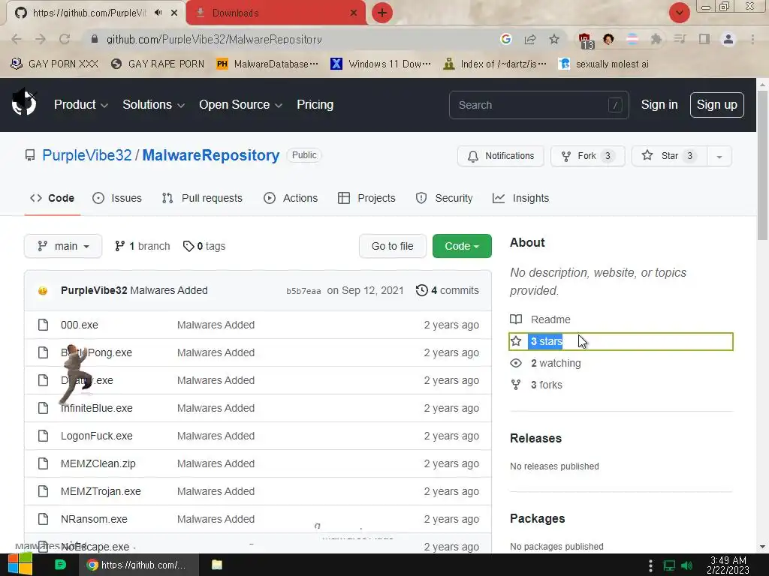Image resolution: width=769 pixels, height=576 pixels.
Task: Fork the repository with Fork button
Action: [587, 156]
